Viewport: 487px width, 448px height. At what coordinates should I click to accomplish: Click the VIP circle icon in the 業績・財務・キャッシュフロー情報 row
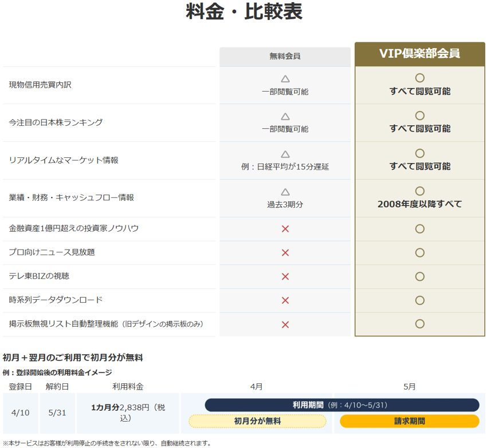coord(419,191)
